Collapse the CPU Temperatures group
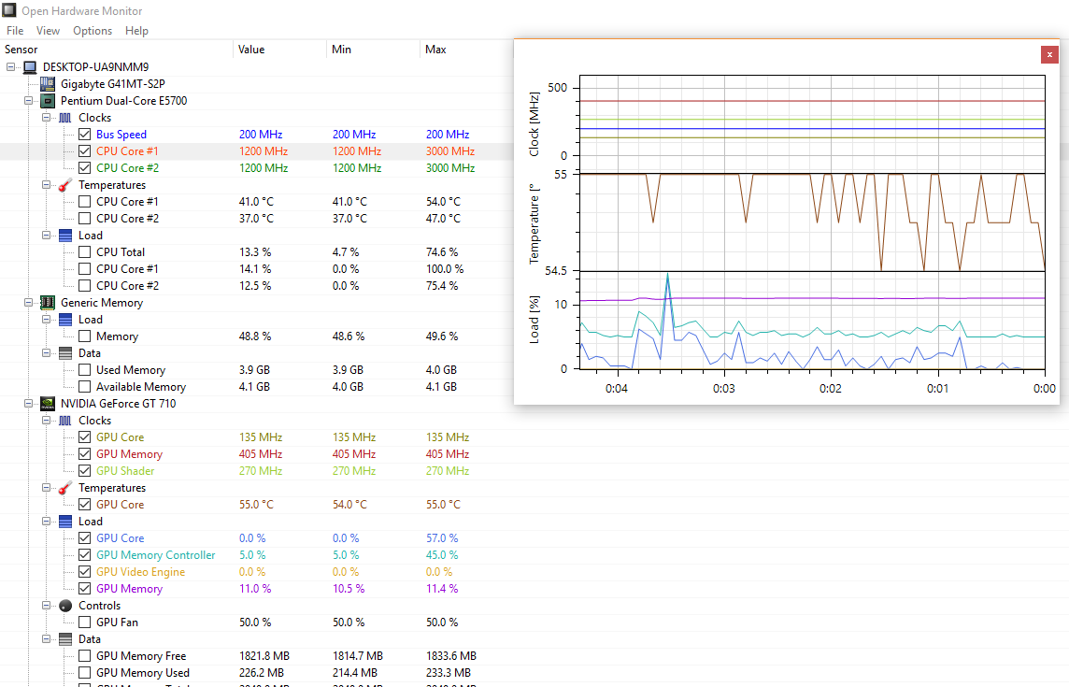The height and width of the screenshot is (687, 1069). [46, 185]
